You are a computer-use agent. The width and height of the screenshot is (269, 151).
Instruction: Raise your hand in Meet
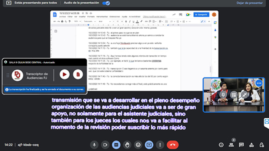click(x=127, y=145)
